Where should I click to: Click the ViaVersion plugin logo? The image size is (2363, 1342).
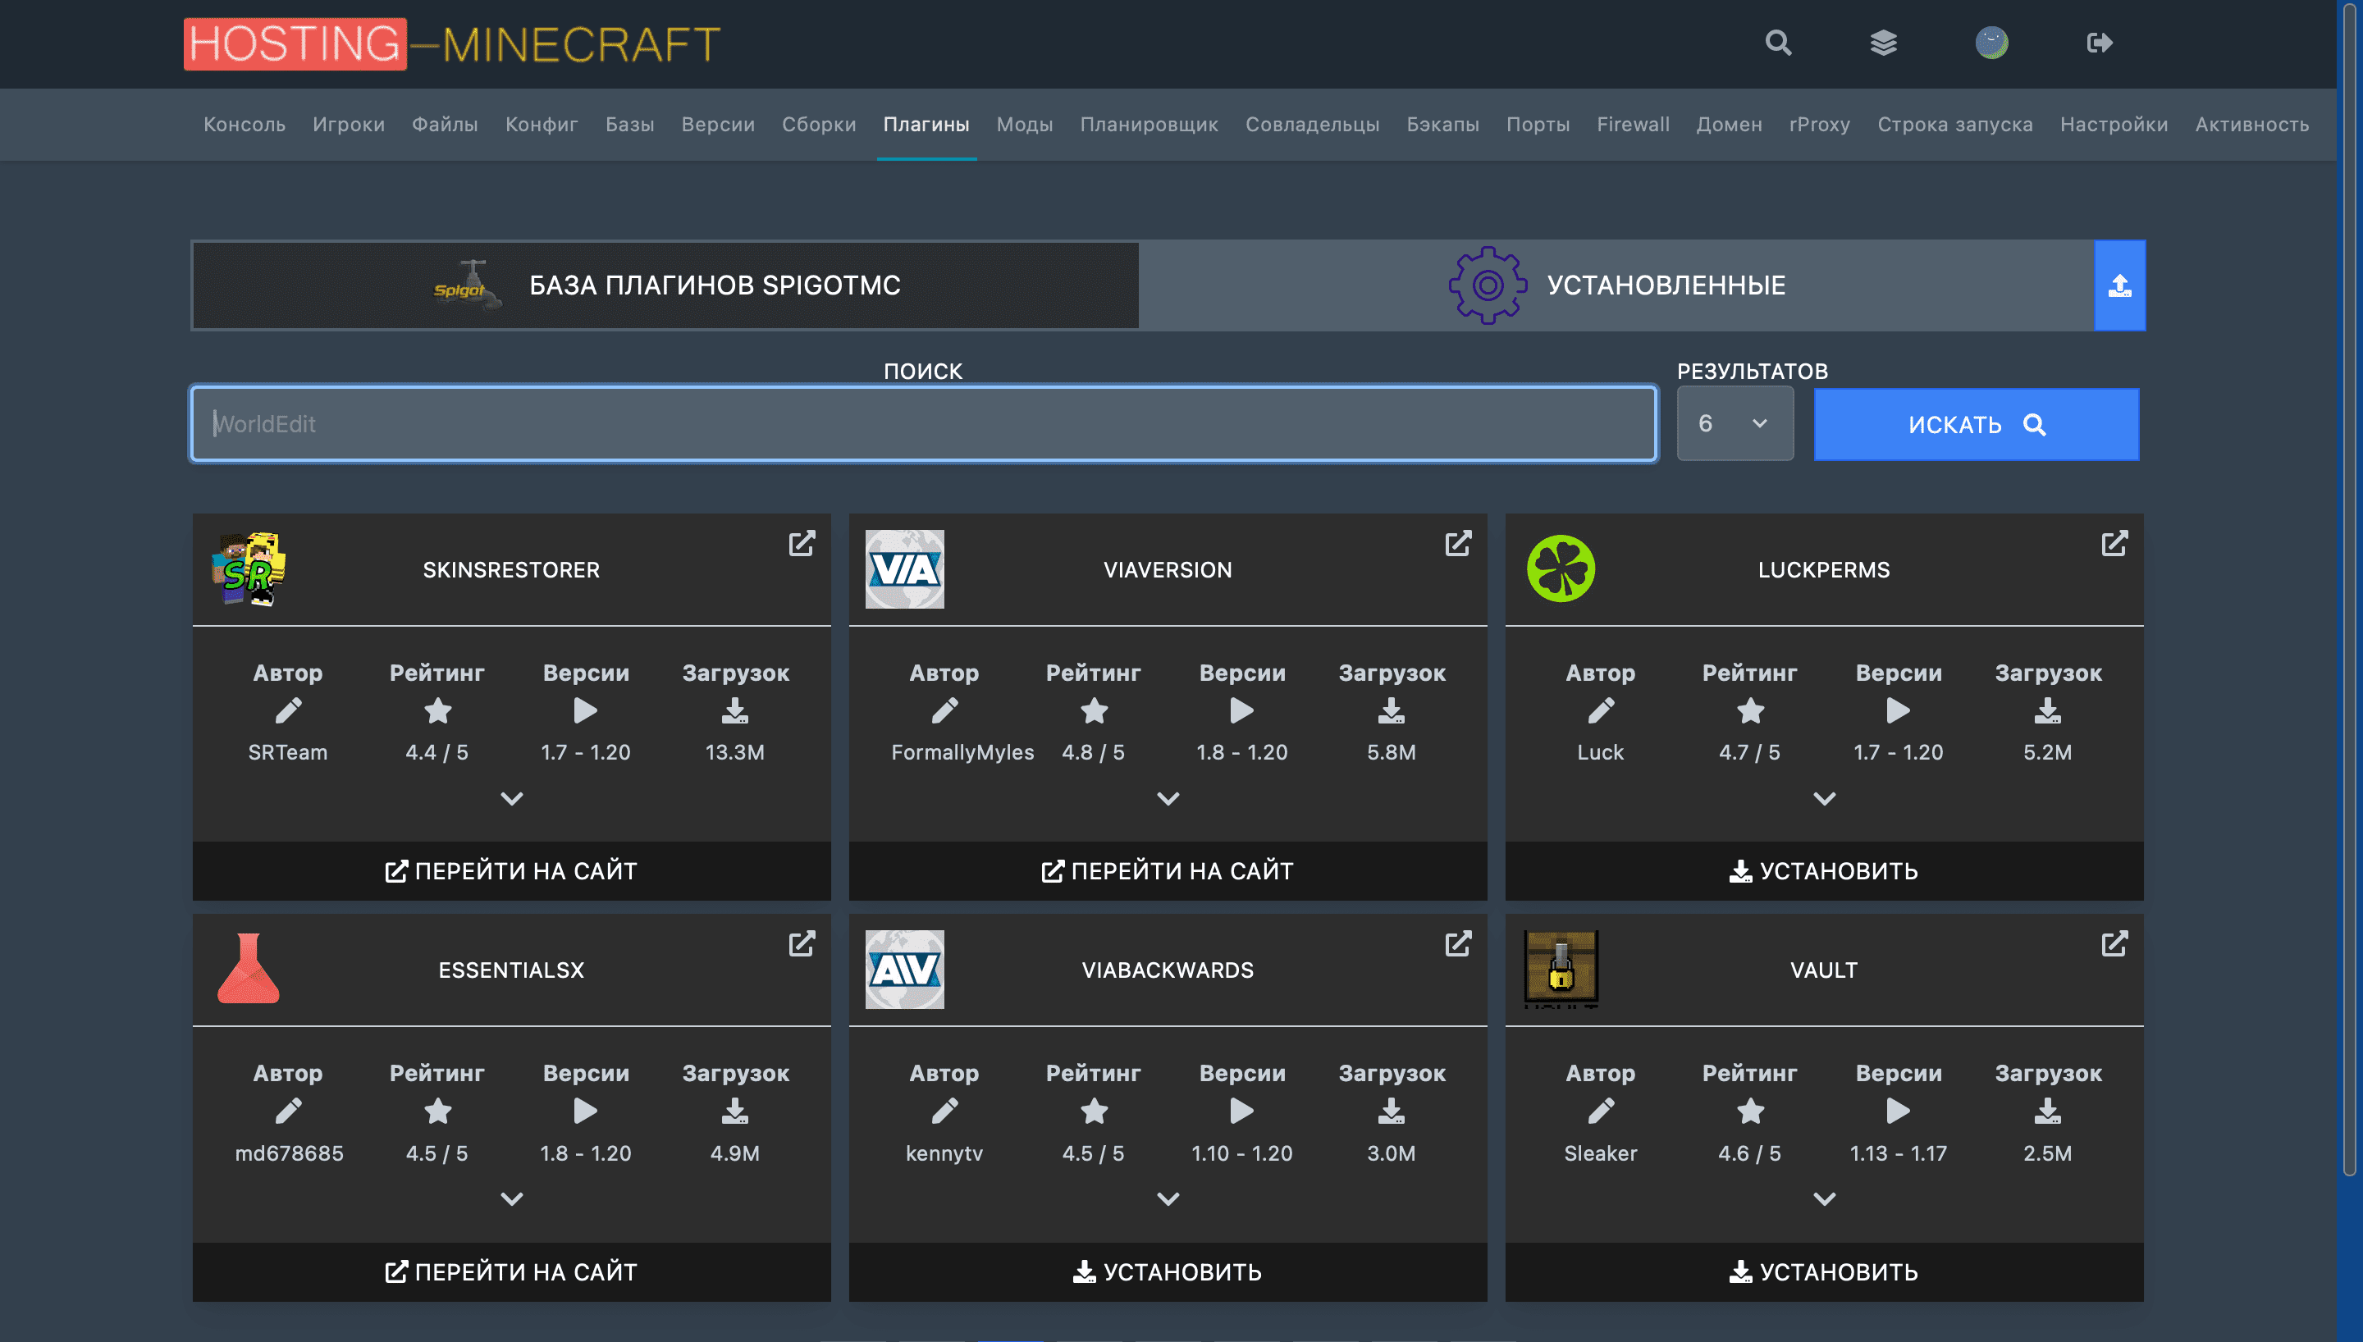[905, 569]
